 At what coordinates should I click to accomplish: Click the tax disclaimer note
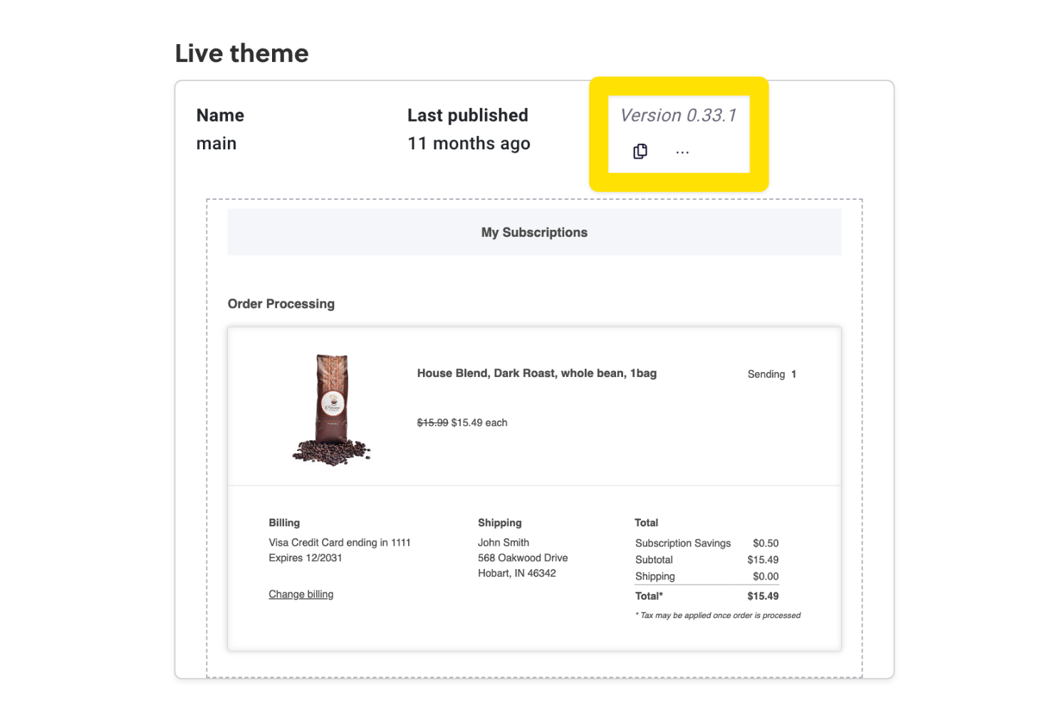(x=717, y=615)
